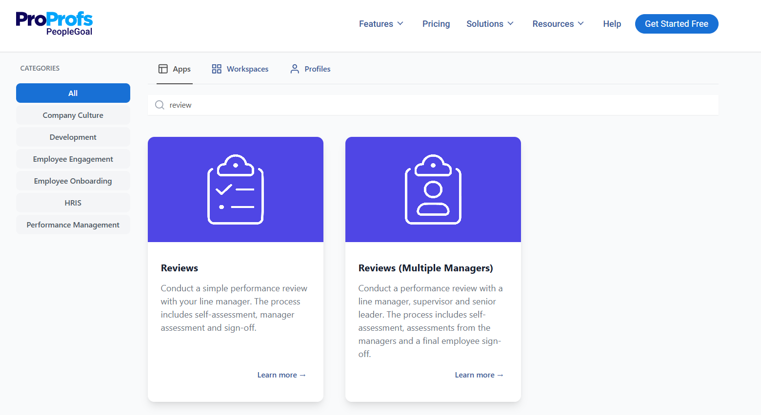Click the ProProfs PeopleGoal logo
Image resolution: width=761 pixels, height=415 pixels.
click(x=54, y=23)
